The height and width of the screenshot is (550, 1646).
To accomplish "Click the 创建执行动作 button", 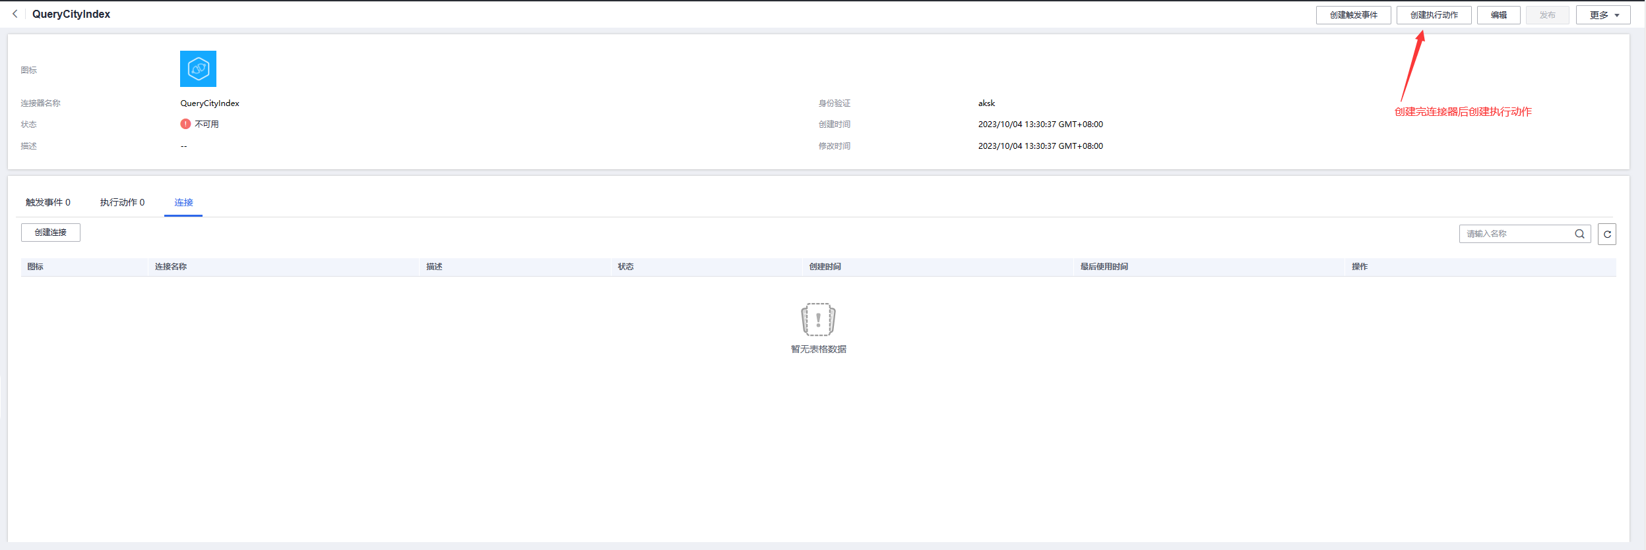I will 1434,15.
